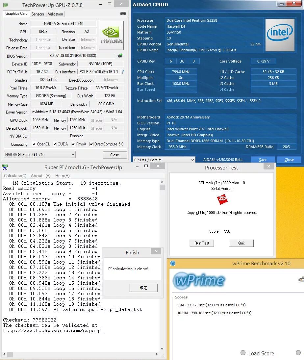Screen dimensions: 304x360
Task: Click the Multiplier value 8x
Action: 181,78
